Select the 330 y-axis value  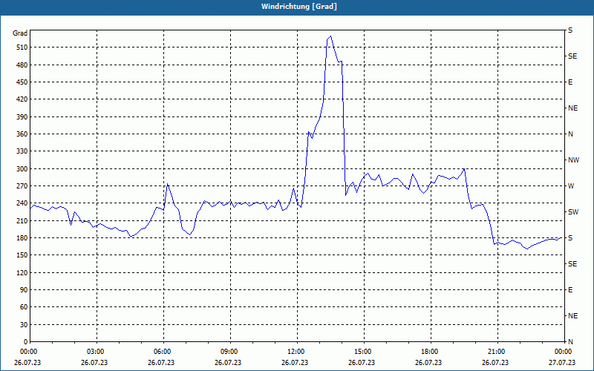(22, 151)
